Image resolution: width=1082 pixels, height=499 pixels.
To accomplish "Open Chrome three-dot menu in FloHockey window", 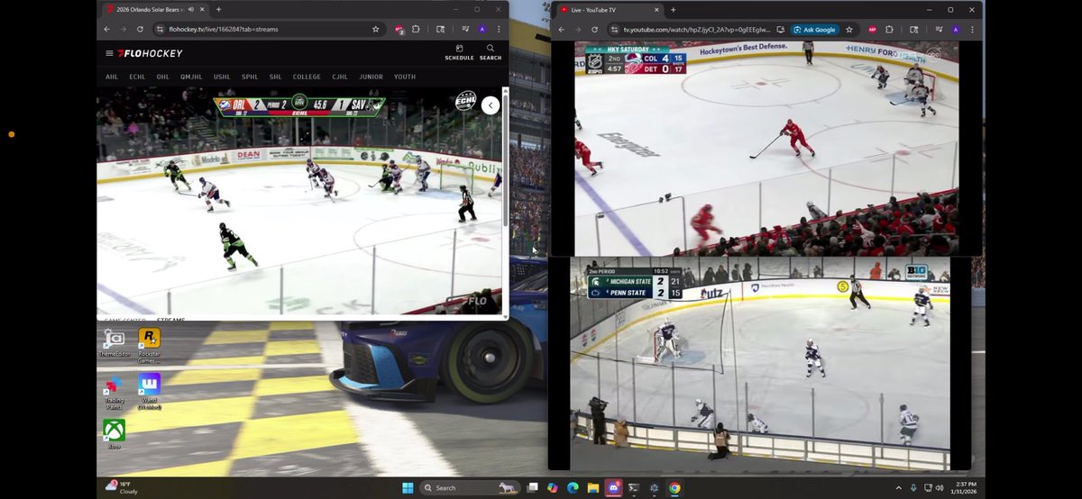I will [498, 29].
